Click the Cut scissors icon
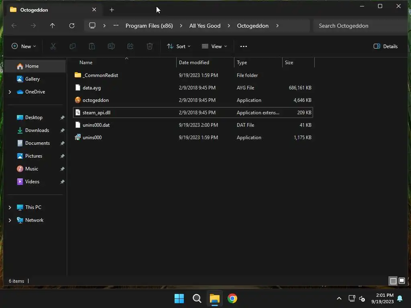 [x=53, y=47]
